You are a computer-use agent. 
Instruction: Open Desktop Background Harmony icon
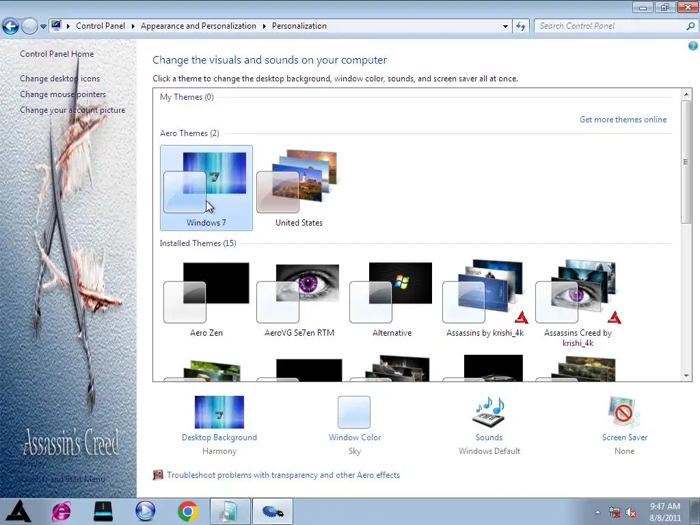point(219,412)
